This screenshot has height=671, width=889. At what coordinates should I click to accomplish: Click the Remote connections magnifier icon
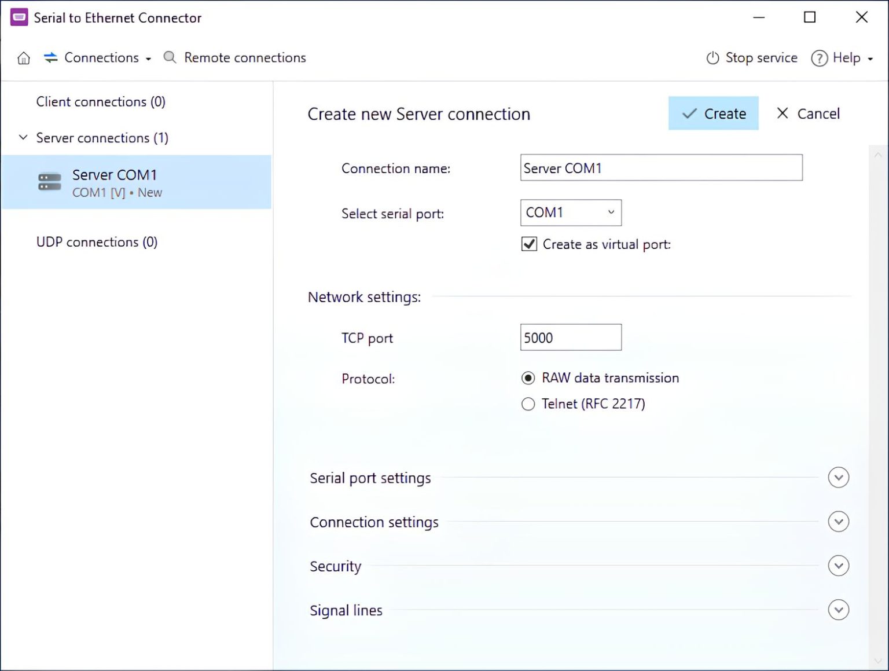(x=170, y=57)
